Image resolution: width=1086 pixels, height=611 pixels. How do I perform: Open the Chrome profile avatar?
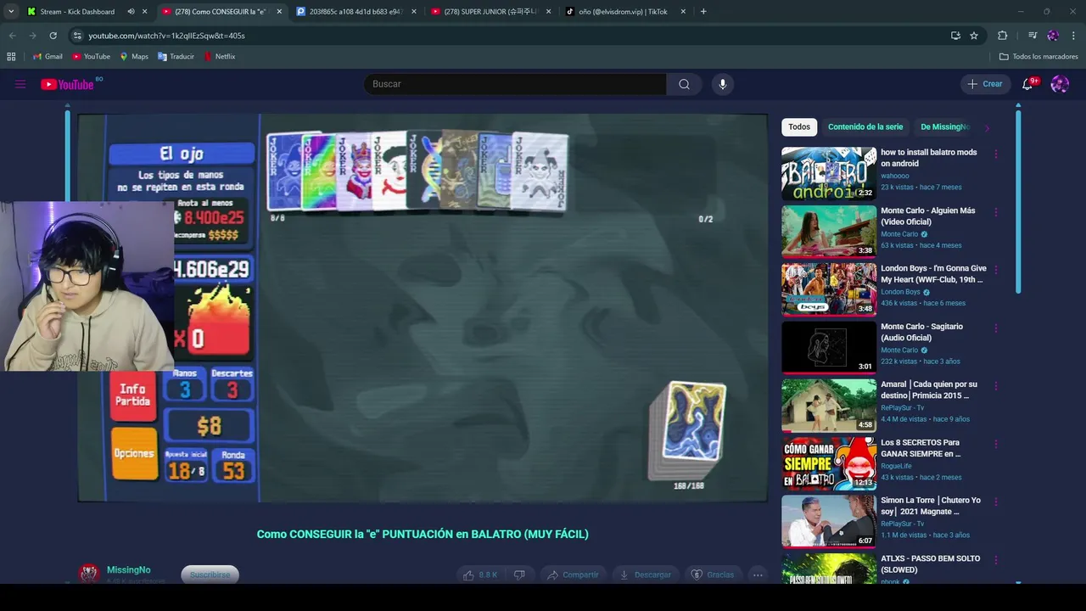click(1053, 36)
